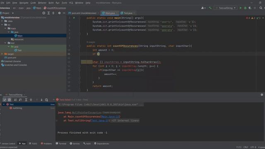
Task: Toggle the Show Ignored tests button
Action: coord(9,100)
